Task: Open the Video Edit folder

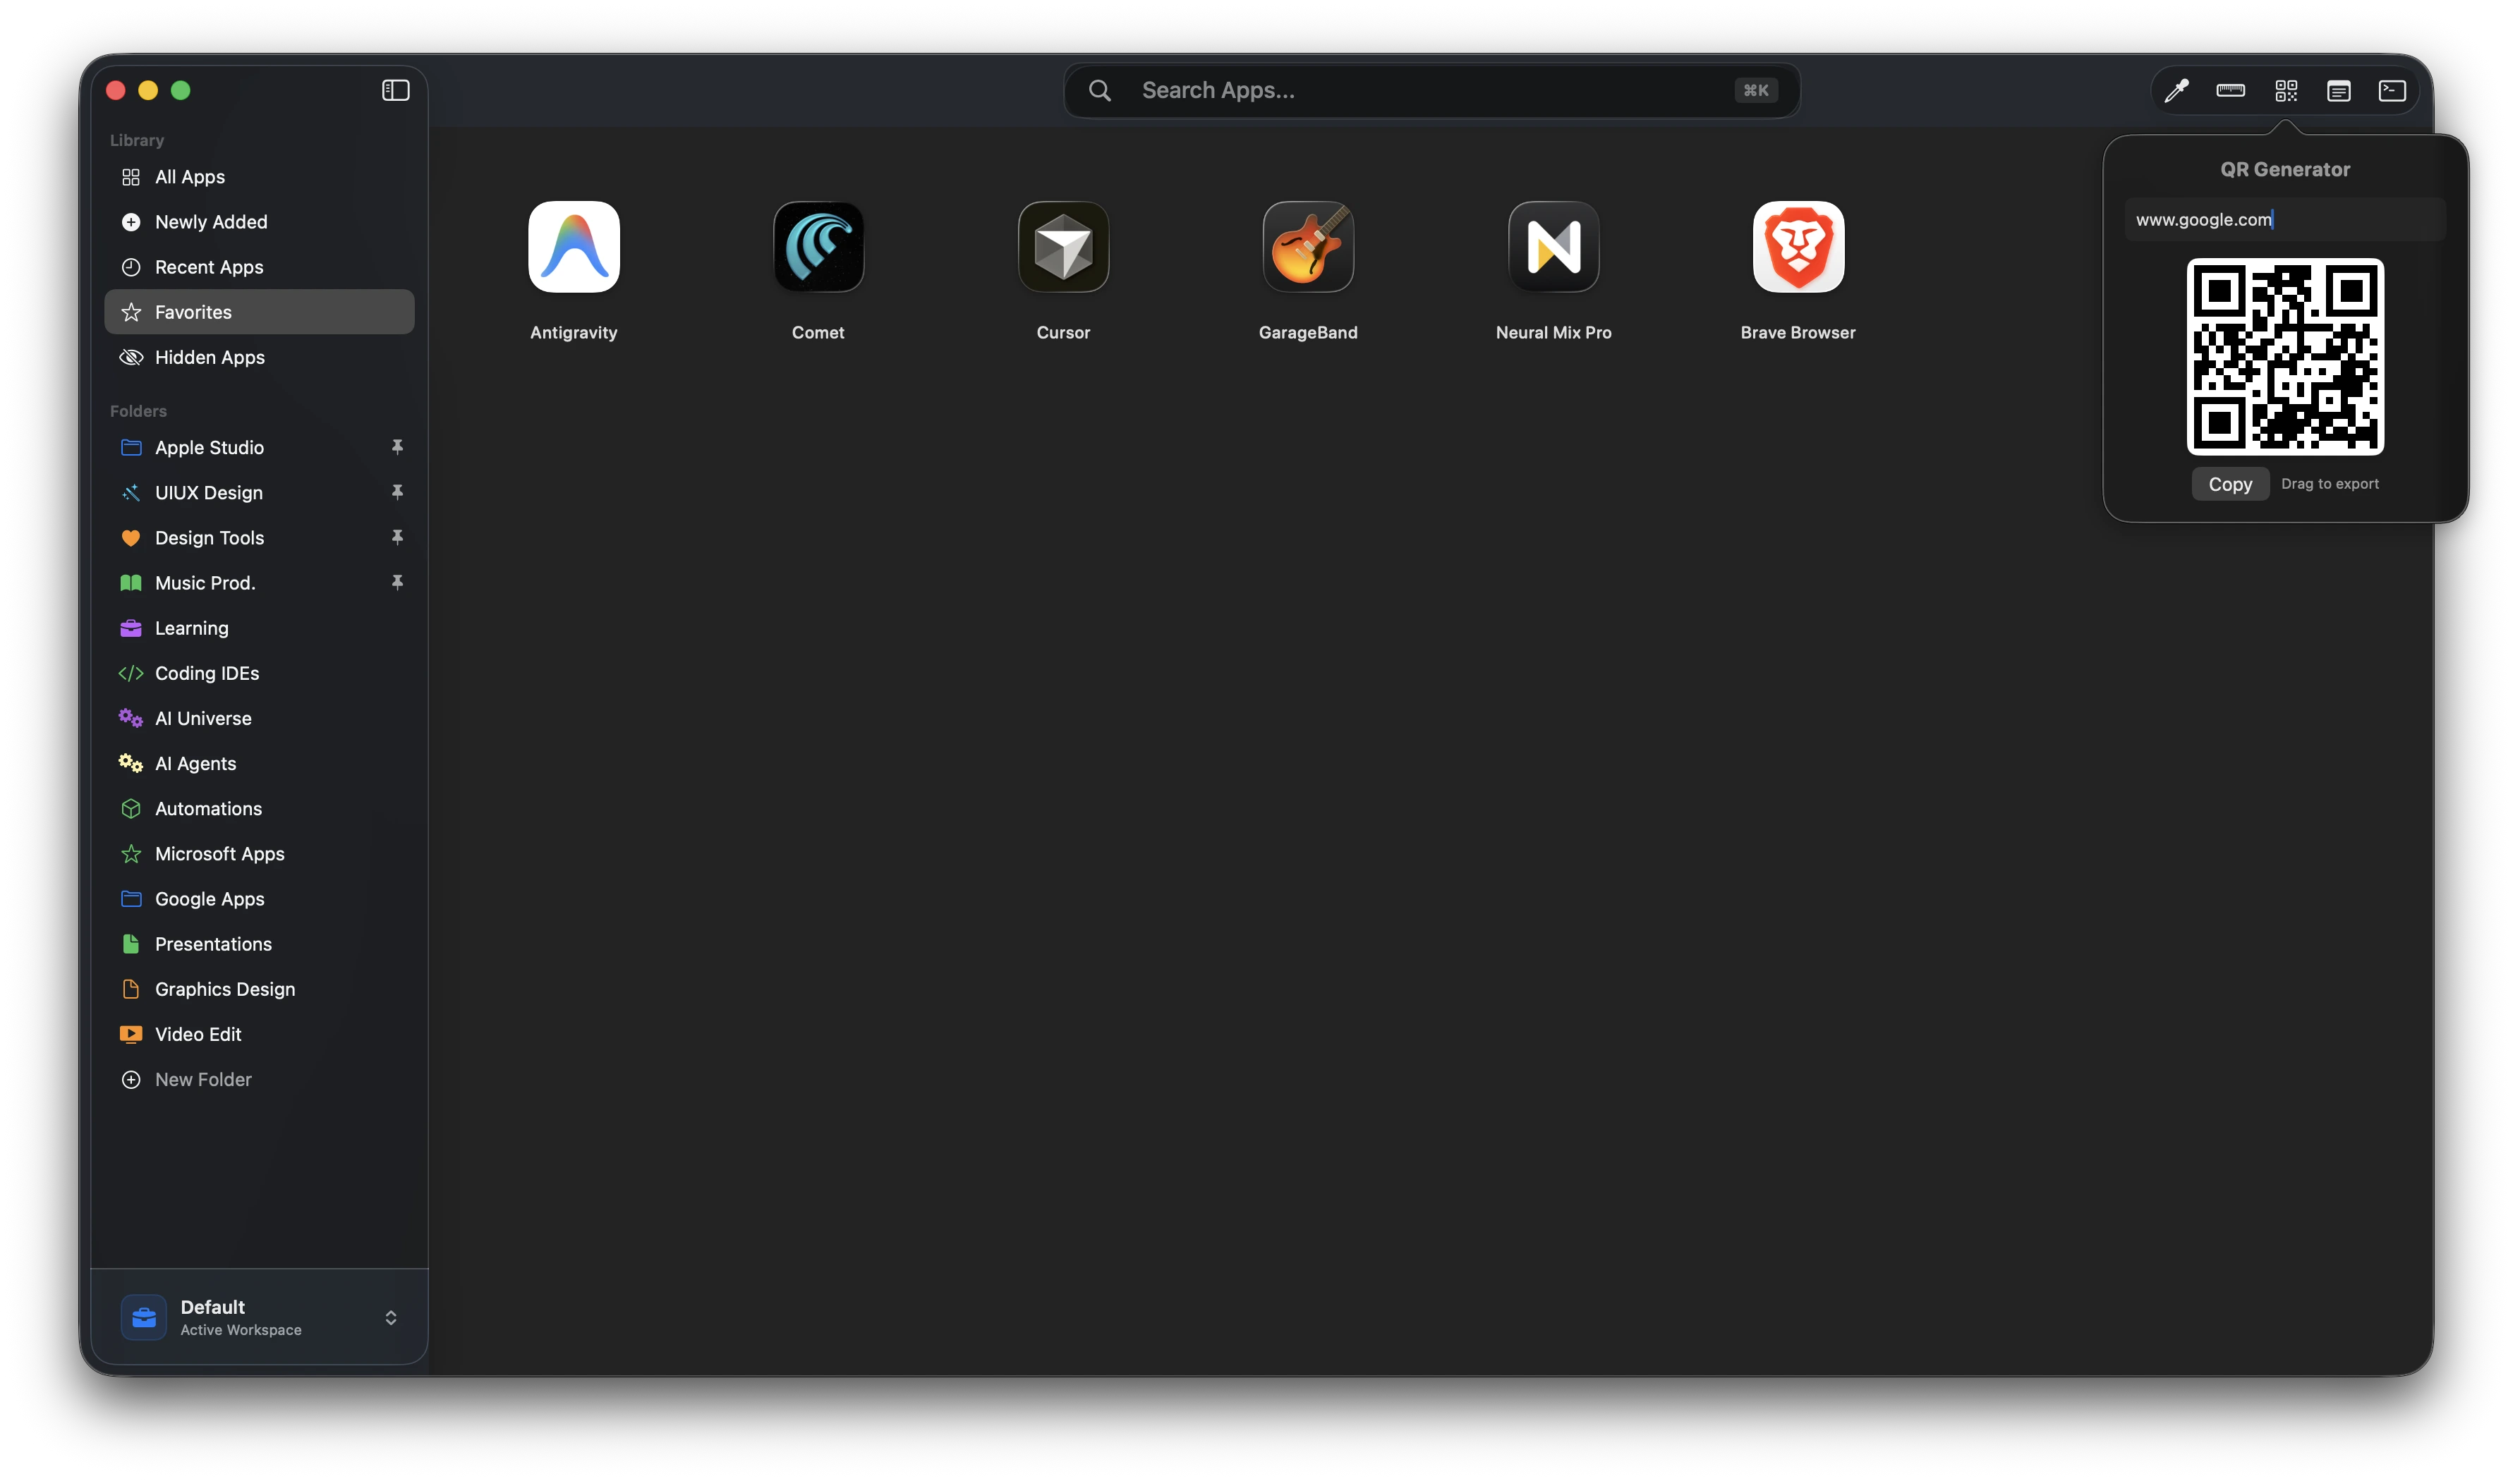Action: point(259,1033)
